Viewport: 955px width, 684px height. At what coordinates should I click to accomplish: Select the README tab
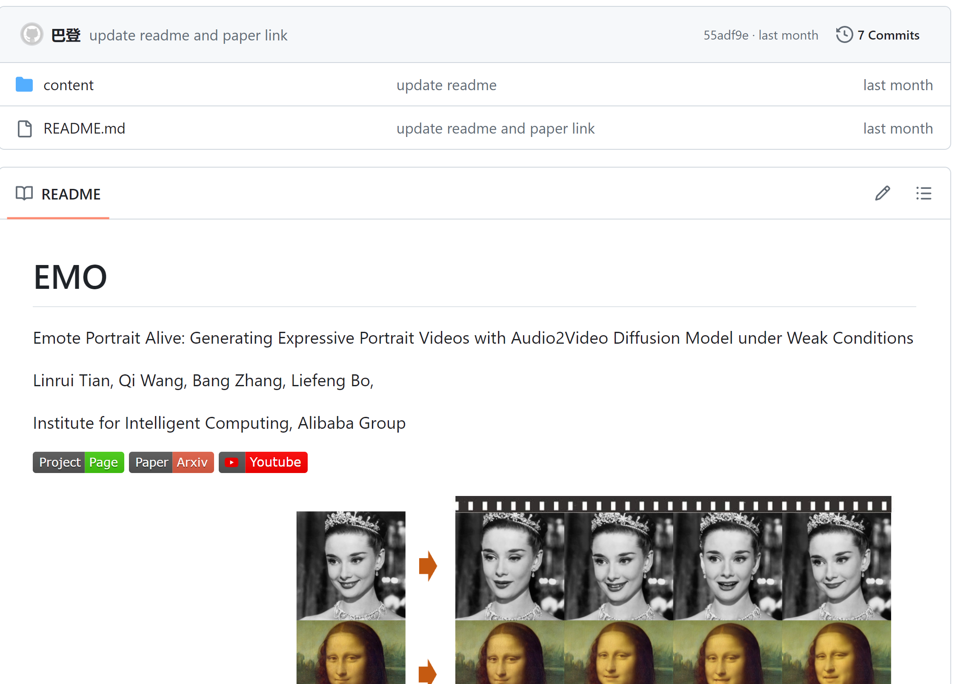click(71, 194)
